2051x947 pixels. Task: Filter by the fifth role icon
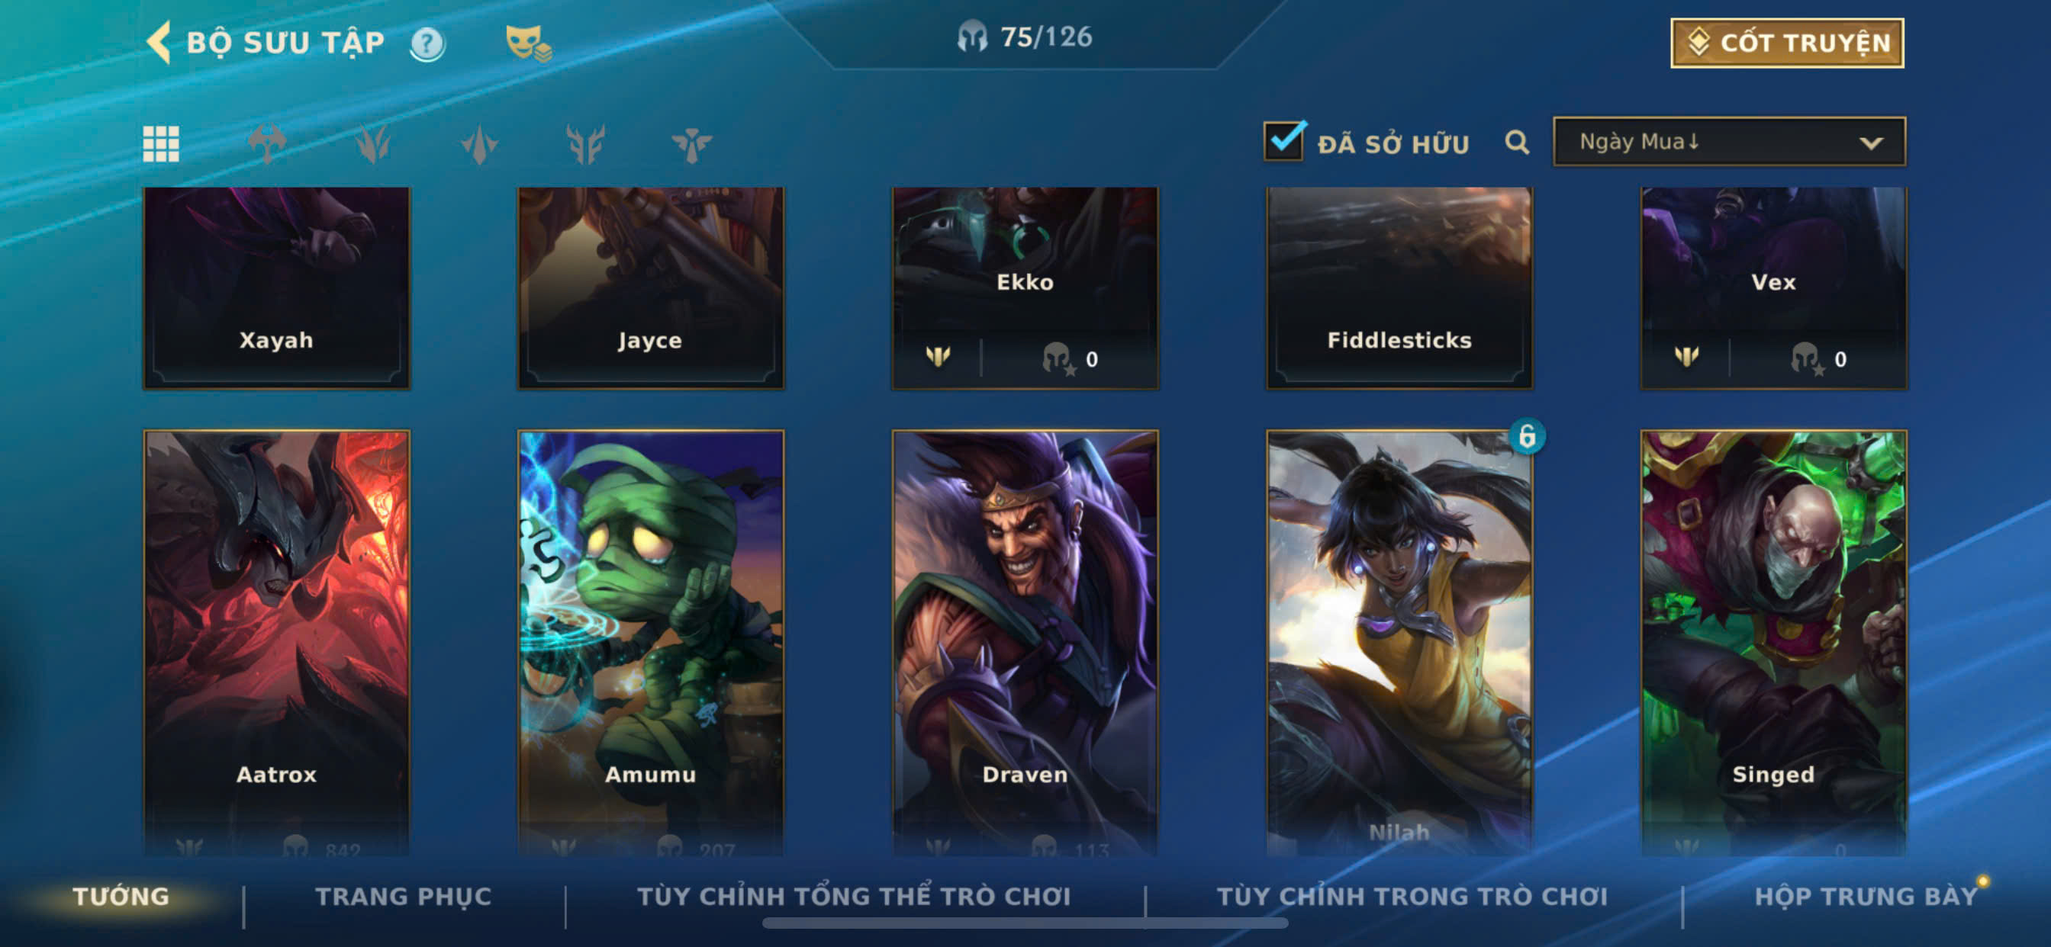click(692, 144)
